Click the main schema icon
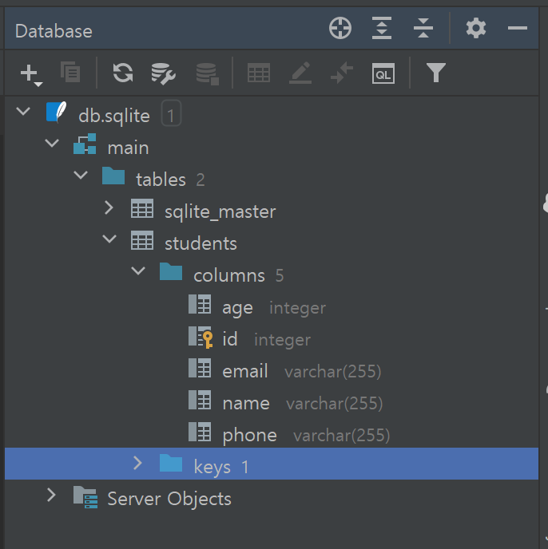 [85, 144]
